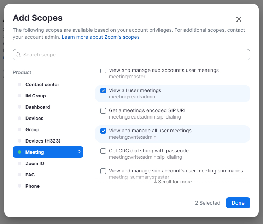Click the Done button
Image resolution: width=263 pixels, height=224 pixels.
[x=238, y=203]
